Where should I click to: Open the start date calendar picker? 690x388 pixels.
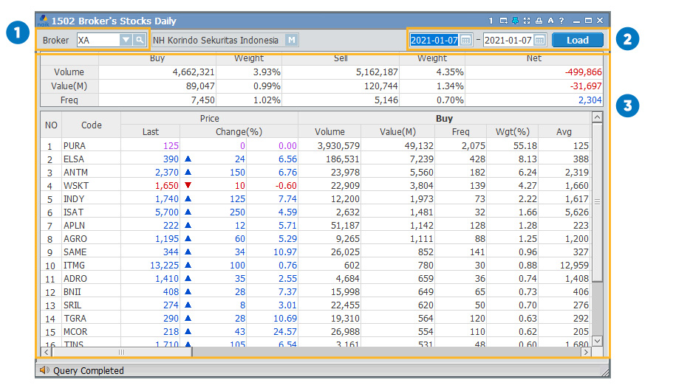click(x=465, y=41)
